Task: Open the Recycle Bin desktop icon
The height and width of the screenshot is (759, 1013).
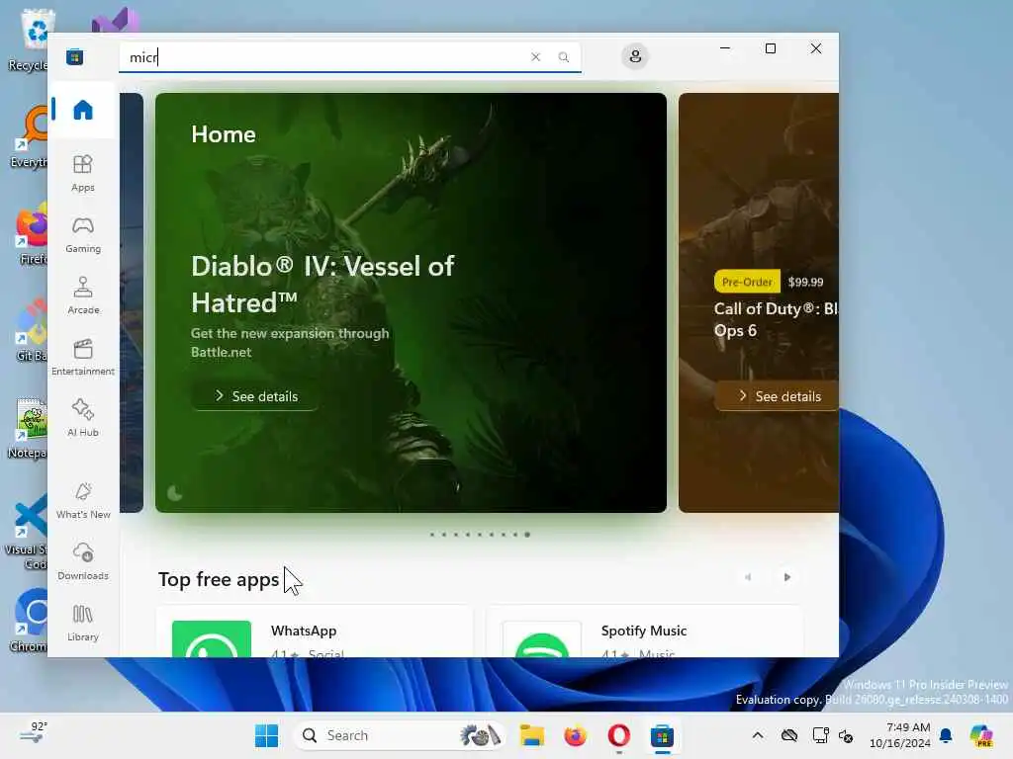Action: 29,39
